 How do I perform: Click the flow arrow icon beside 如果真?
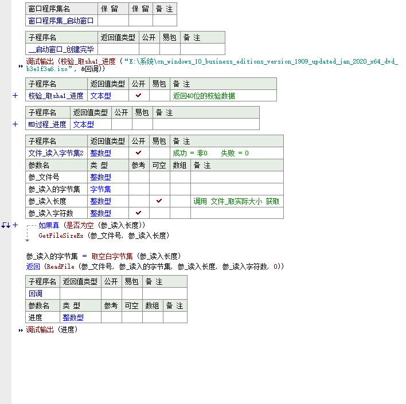6,225
